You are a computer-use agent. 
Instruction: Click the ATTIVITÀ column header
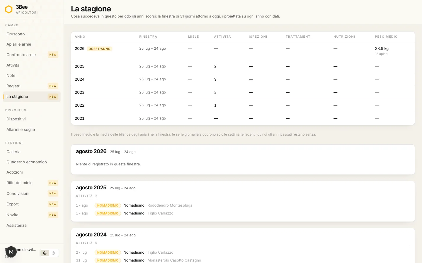click(222, 37)
